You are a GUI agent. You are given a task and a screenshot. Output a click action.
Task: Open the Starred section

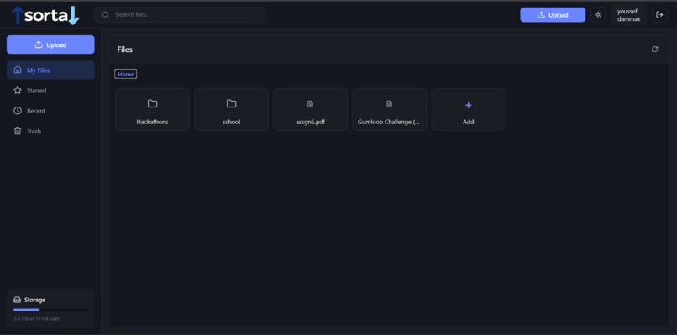point(50,90)
